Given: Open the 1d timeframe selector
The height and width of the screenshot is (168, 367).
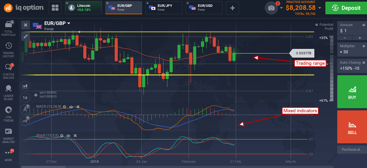Looking at the screenshot, I should (25, 97).
